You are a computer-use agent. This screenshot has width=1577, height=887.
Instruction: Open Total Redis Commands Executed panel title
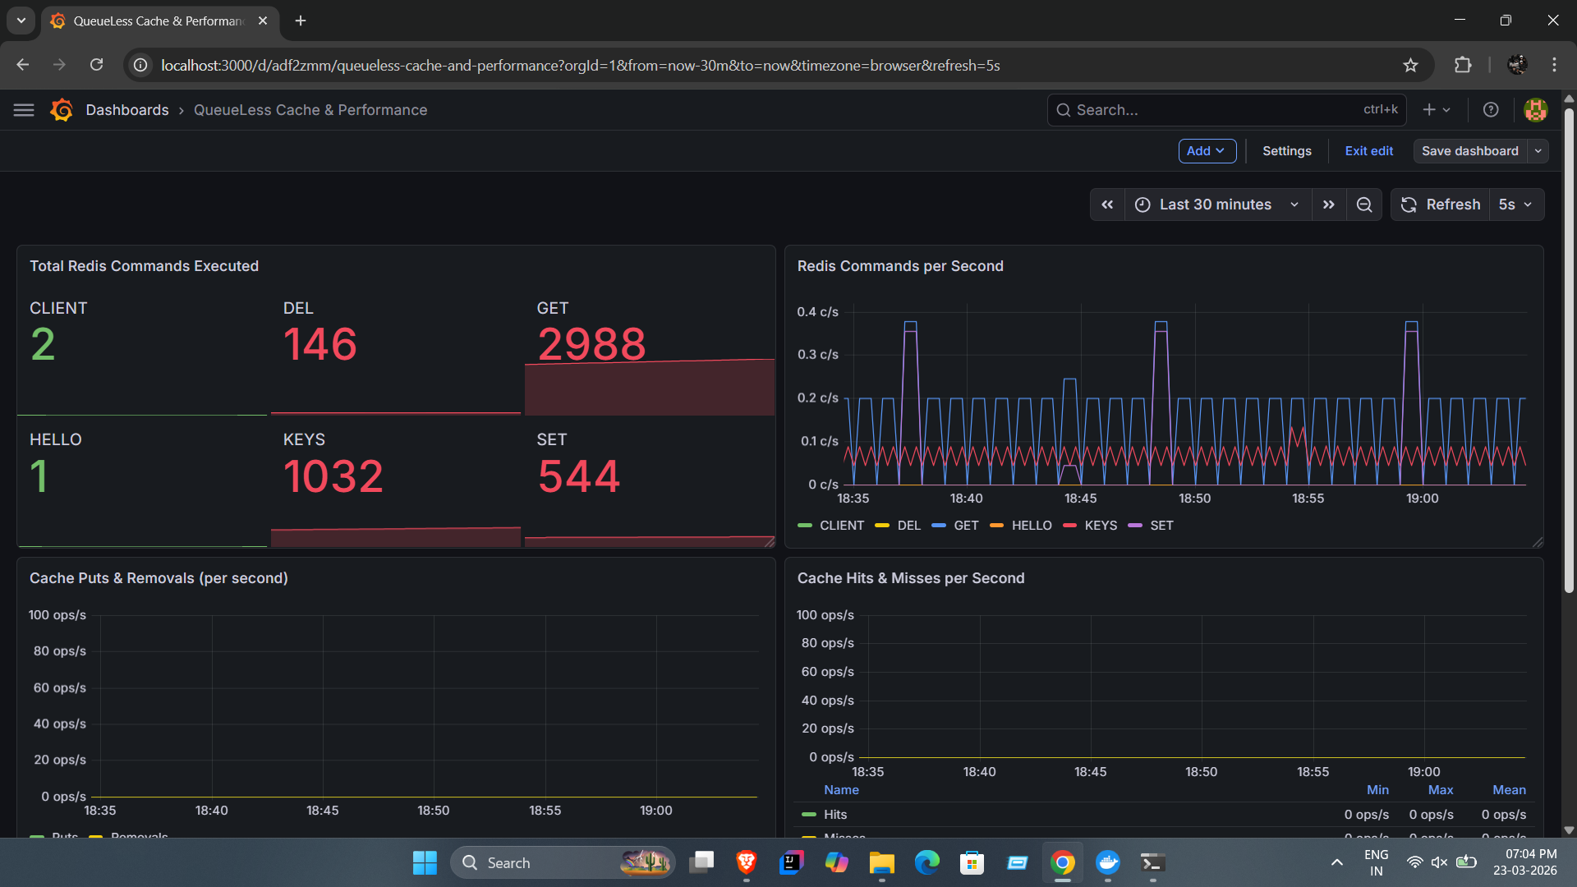pyautogui.click(x=145, y=266)
